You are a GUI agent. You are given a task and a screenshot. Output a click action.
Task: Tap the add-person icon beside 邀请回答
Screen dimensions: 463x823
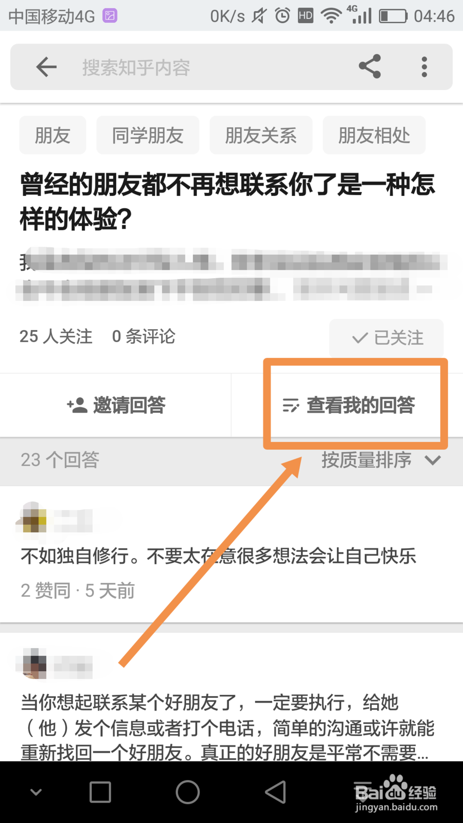[x=77, y=405]
